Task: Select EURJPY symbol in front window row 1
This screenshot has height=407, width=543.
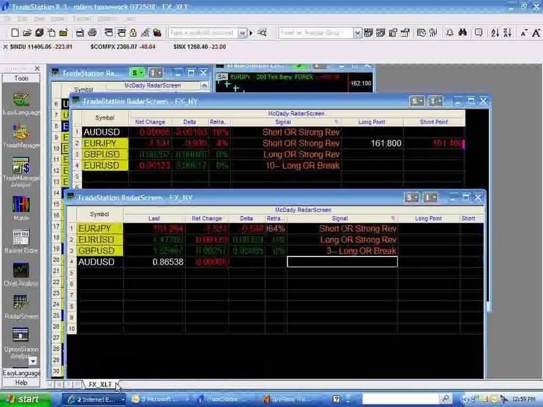Action: [x=100, y=229]
